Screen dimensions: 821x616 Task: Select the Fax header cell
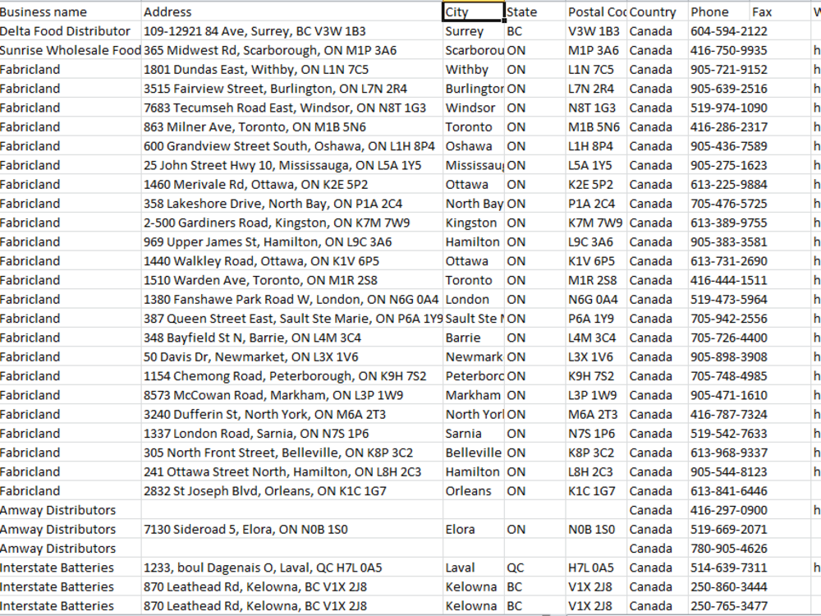click(780, 11)
